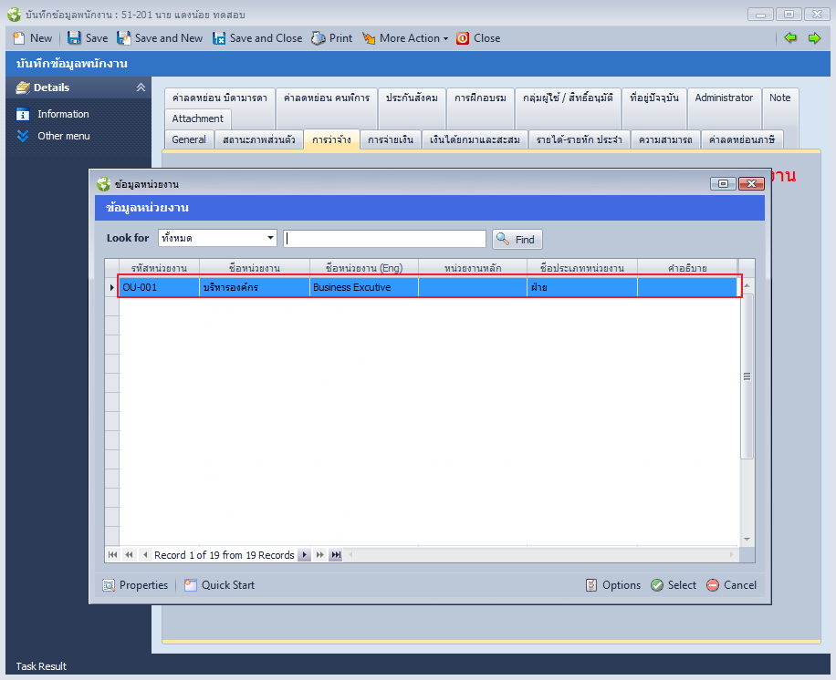836x680 pixels.
Task: Switch to เงินได้ยกมาและสะสม tab
Action: (475, 139)
